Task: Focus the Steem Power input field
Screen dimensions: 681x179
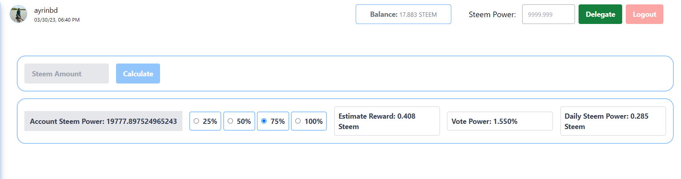Action: click(548, 14)
